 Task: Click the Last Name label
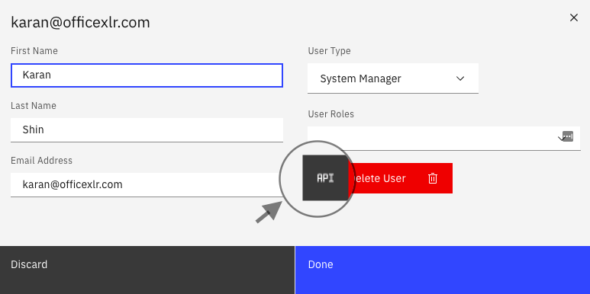coord(34,106)
